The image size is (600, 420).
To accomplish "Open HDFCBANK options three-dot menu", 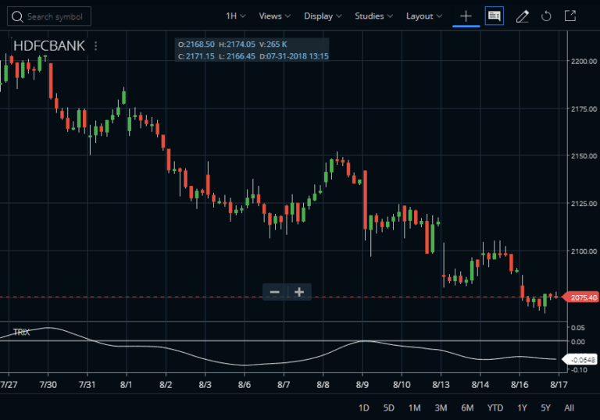I will (96, 46).
